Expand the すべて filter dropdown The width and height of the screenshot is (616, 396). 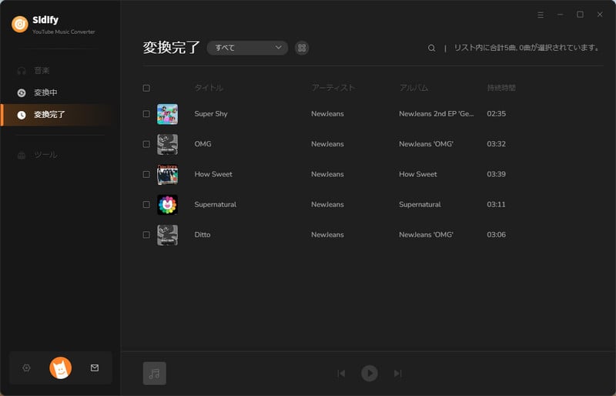coord(247,48)
